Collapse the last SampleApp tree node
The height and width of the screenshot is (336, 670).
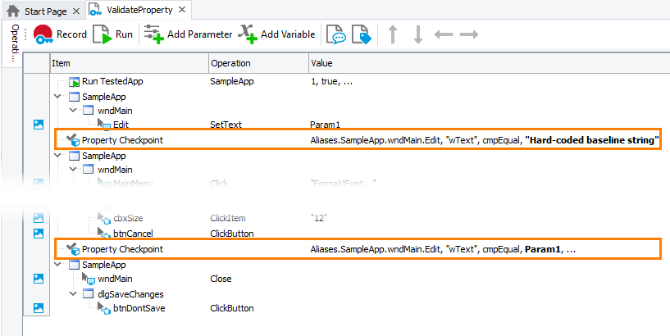[57, 266]
